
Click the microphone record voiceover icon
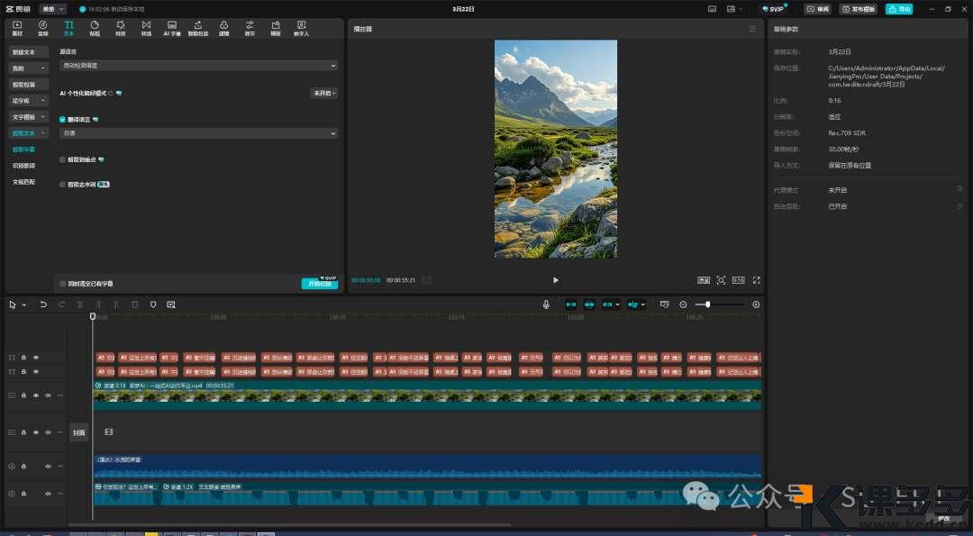point(546,304)
